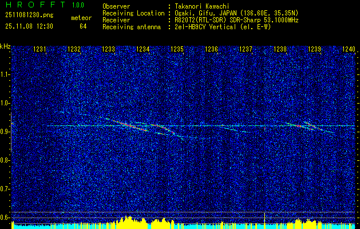Click the 0.7 kHz axis label
Image resolution: width=360 pixels, height=229 pixels.
pyautogui.click(x=5, y=189)
